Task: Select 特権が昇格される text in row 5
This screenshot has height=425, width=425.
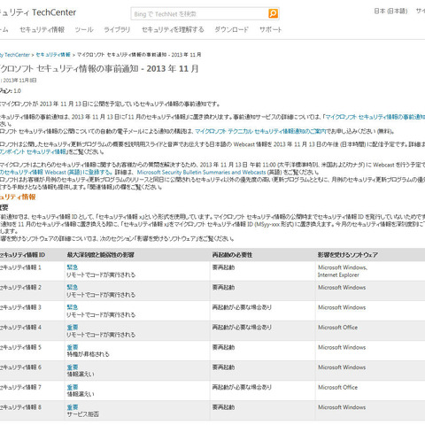Action: pos(88,354)
